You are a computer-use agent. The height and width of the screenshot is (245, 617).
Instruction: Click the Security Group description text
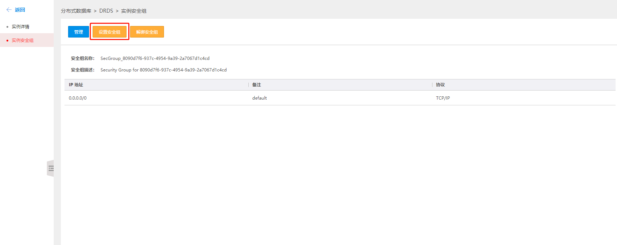(164, 70)
